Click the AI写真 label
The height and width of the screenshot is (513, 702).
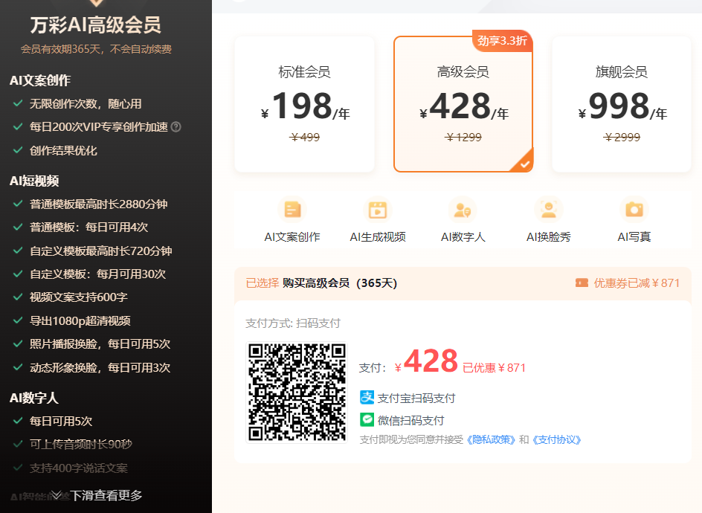(x=634, y=237)
